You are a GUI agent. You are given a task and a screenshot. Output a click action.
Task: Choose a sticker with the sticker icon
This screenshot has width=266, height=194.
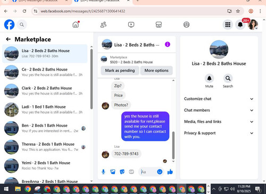click(122, 172)
